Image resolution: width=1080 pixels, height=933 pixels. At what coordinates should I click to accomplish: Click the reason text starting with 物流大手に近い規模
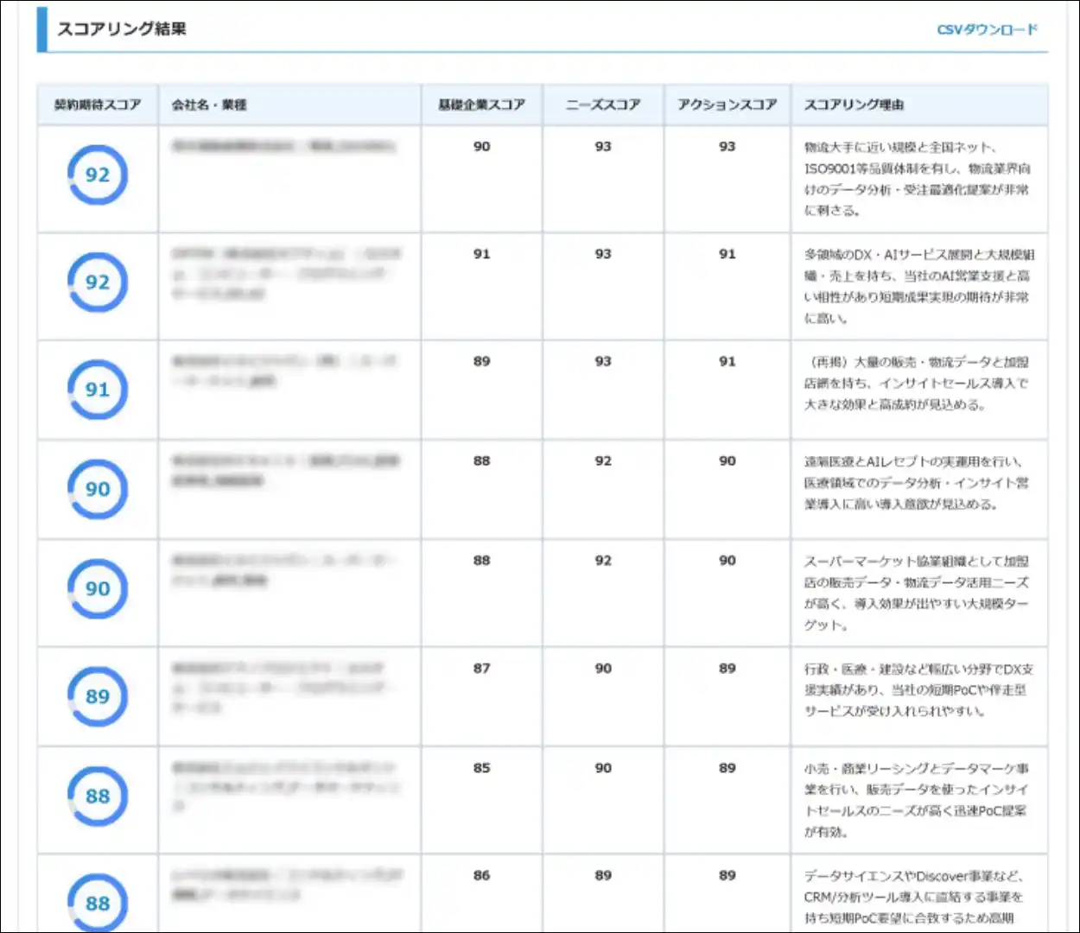click(x=917, y=179)
